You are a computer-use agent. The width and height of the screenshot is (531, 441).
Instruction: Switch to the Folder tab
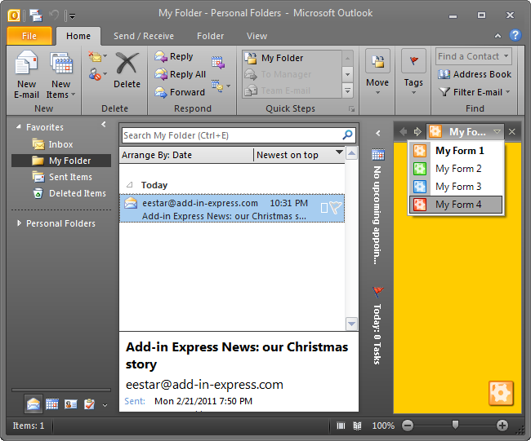(x=210, y=36)
